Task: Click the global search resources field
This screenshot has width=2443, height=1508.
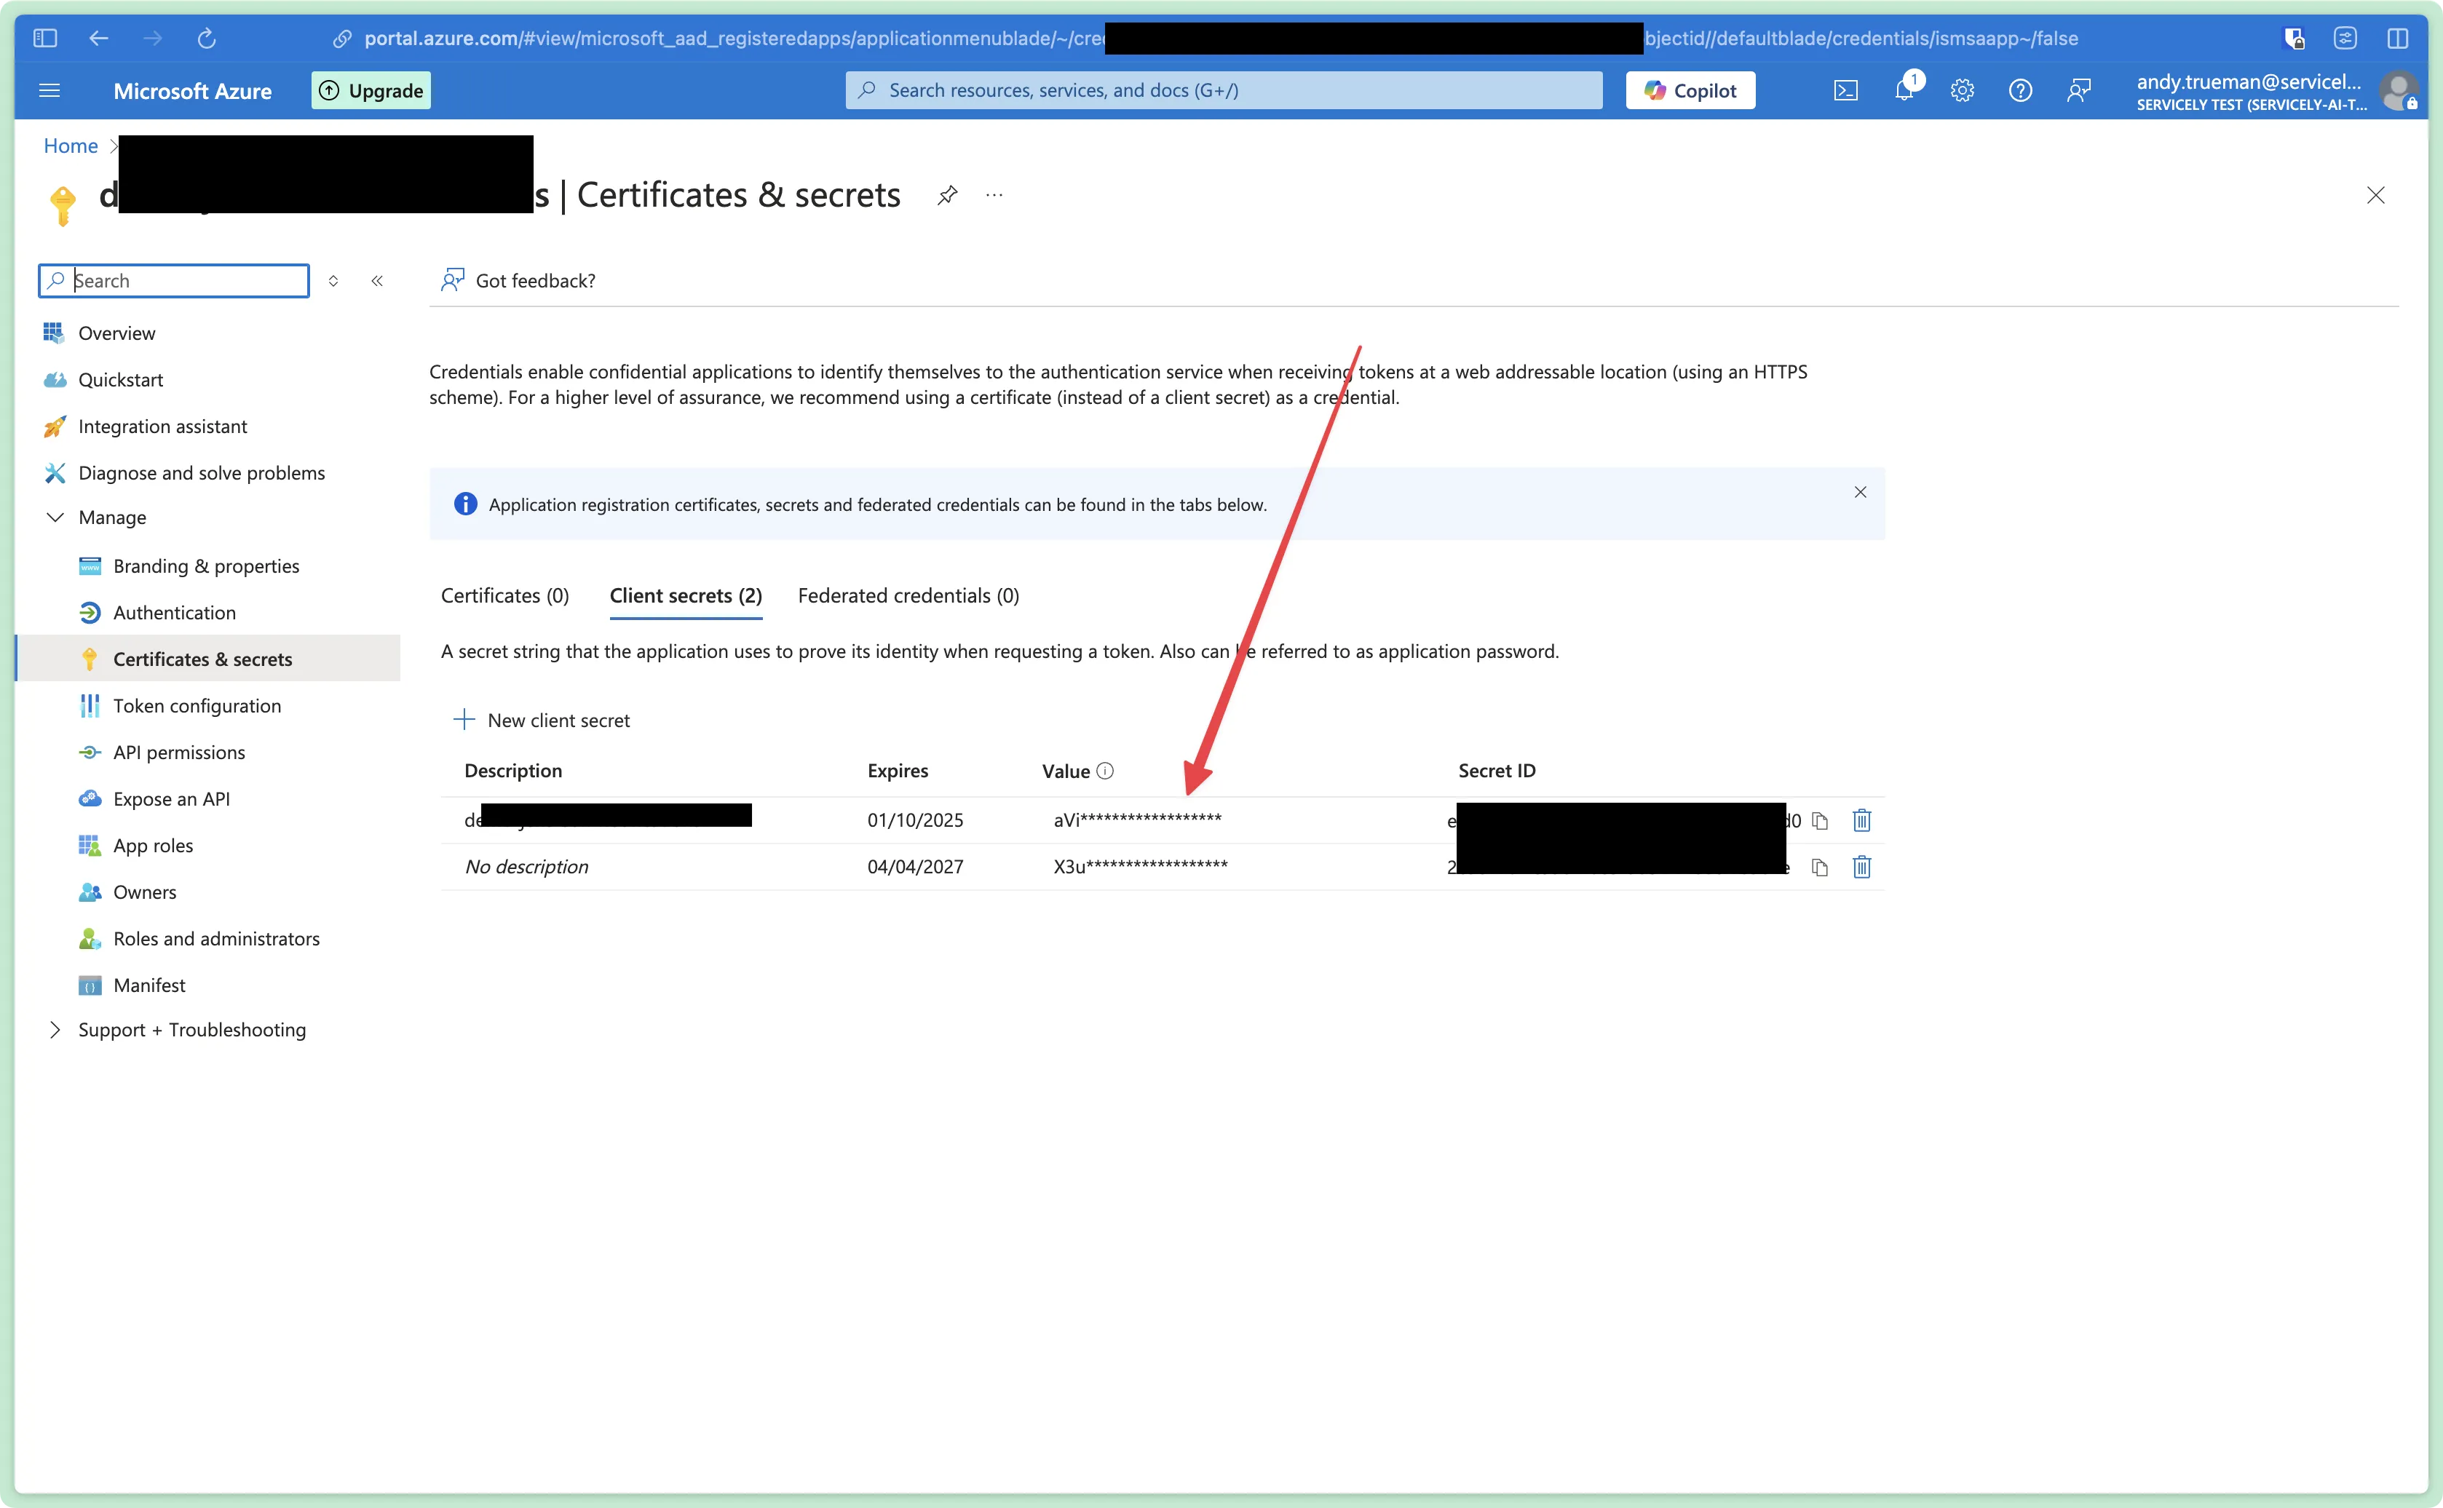Action: tap(1224, 91)
